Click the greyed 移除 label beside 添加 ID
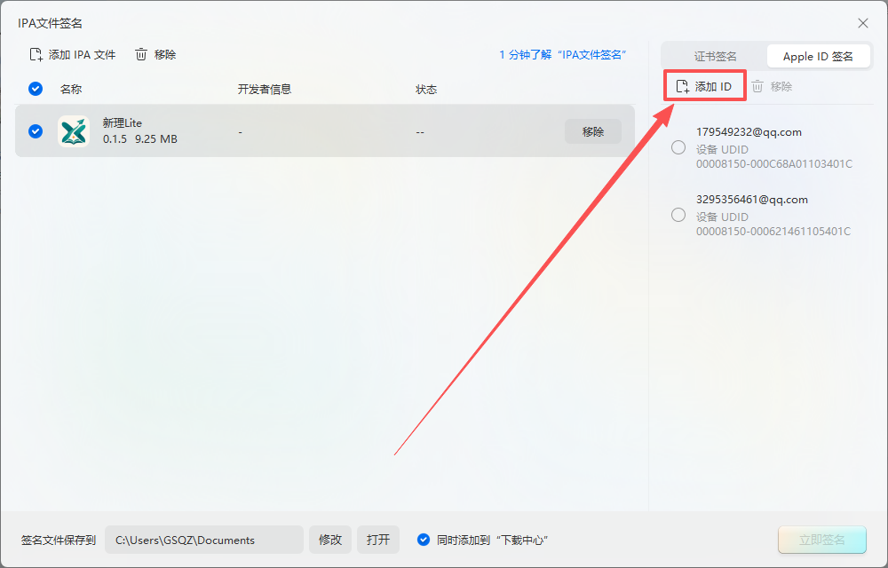The height and width of the screenshot is (568, 888). coord(781,87)
